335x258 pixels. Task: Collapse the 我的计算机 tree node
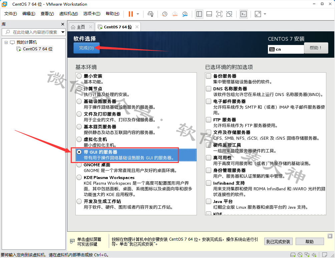(x=6, y=42)
